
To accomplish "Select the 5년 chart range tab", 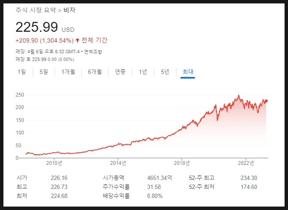I will pos(165,72).
